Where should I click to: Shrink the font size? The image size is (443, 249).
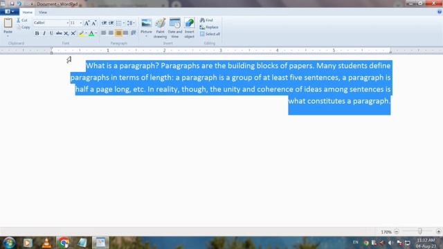[x=94, y=23]
